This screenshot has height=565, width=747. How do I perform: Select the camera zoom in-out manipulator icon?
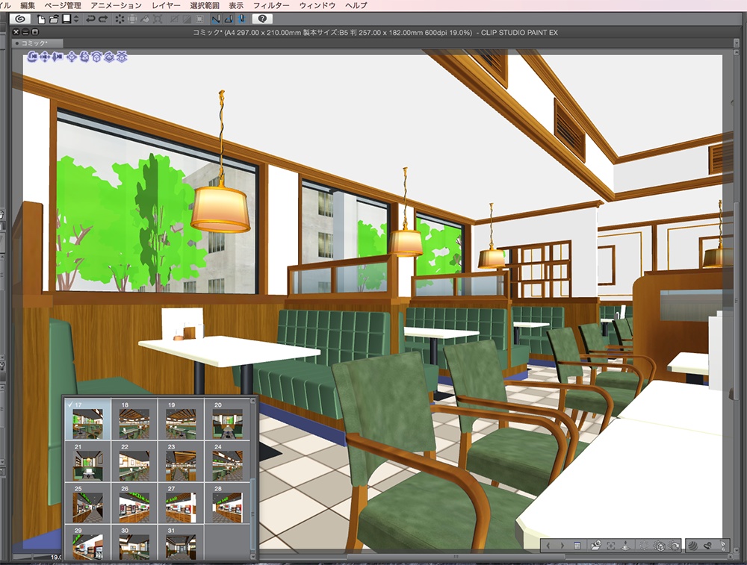tap(58, 57)
